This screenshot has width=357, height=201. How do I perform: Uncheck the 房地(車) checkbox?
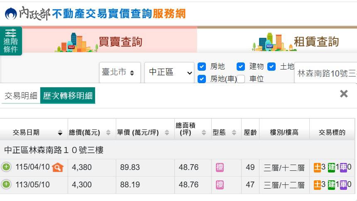tap(202, 79)
